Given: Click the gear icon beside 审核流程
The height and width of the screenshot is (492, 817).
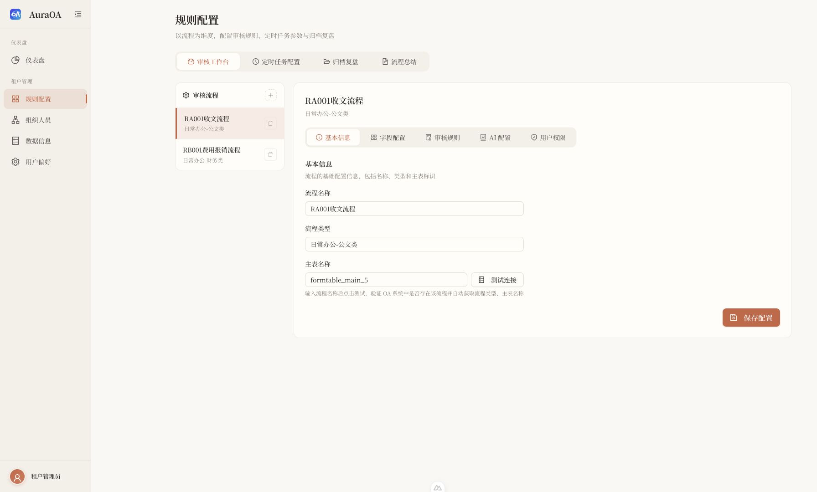Looking at the screenshot, I should point(186,95).
